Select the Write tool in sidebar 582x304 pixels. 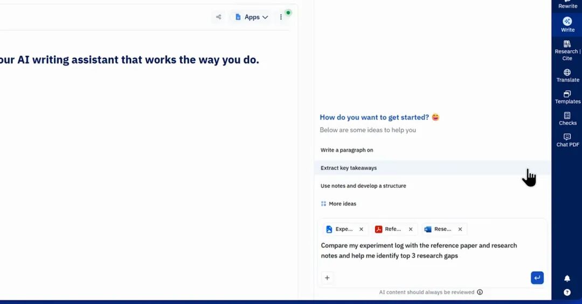coord(567,24)
